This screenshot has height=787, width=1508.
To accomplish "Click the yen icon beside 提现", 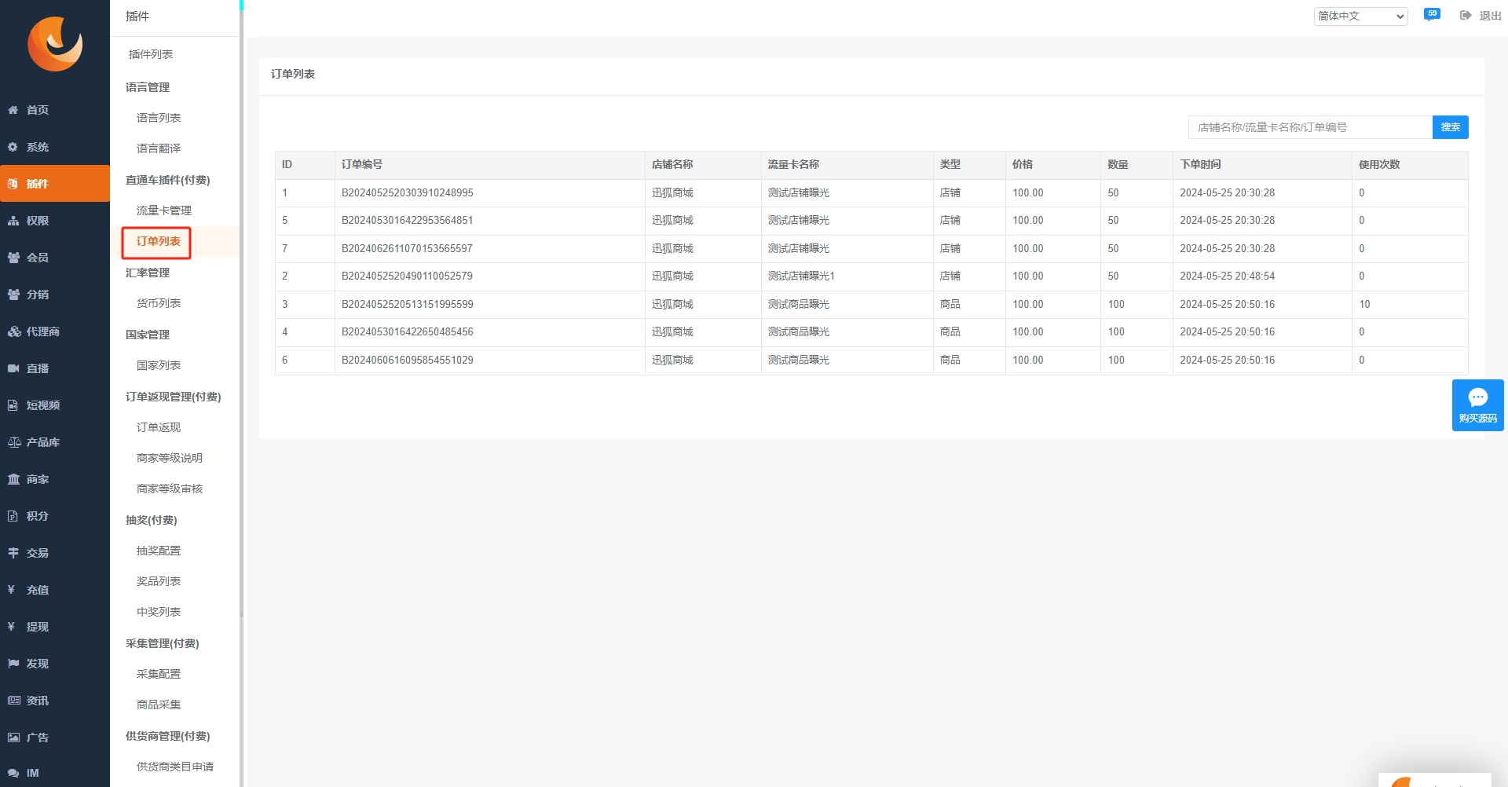I will click(x=12, y=627).
